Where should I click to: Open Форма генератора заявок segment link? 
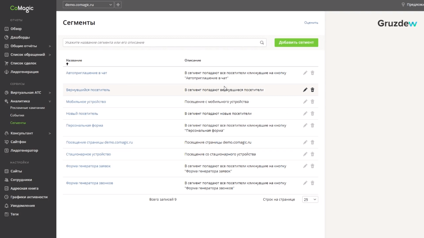click(88, 166)
